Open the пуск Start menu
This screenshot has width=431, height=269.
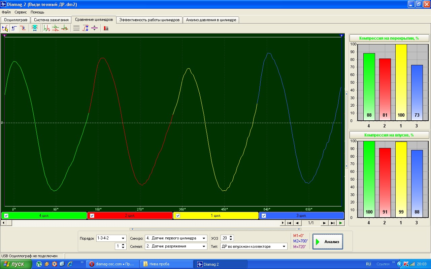pyautogui.click(x=16, y=264)
